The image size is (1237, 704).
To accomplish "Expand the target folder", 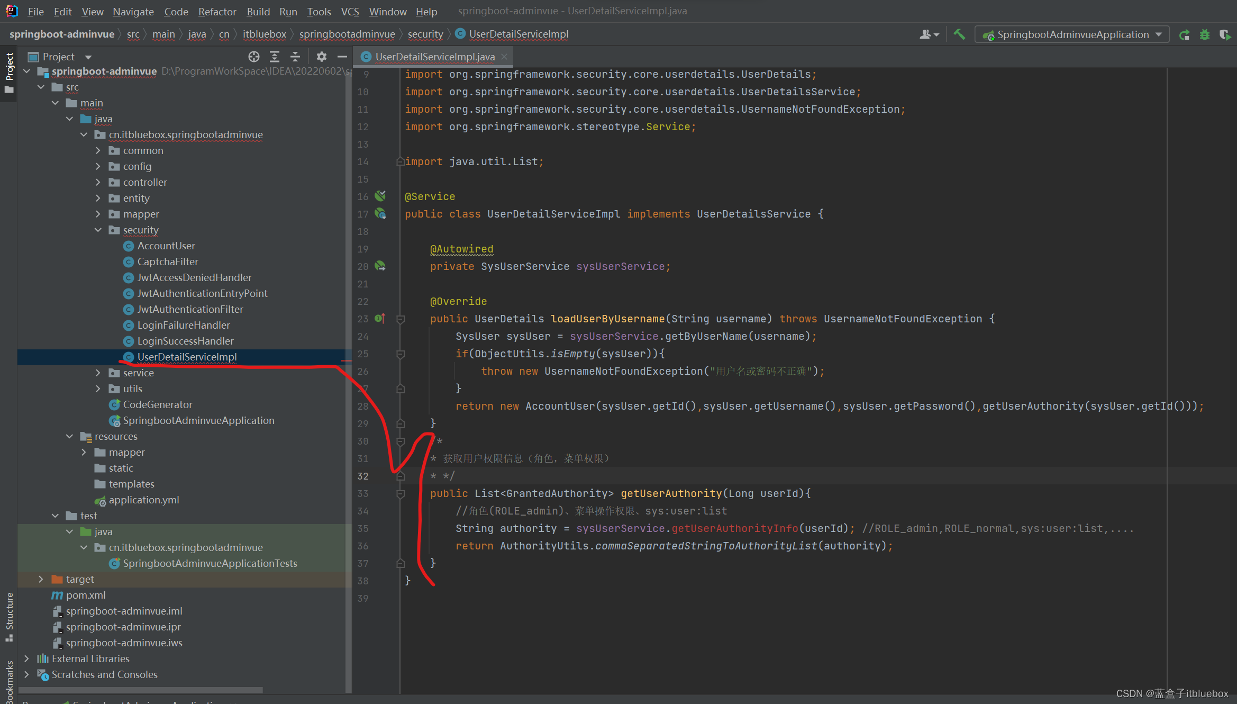I will point(41,579).
